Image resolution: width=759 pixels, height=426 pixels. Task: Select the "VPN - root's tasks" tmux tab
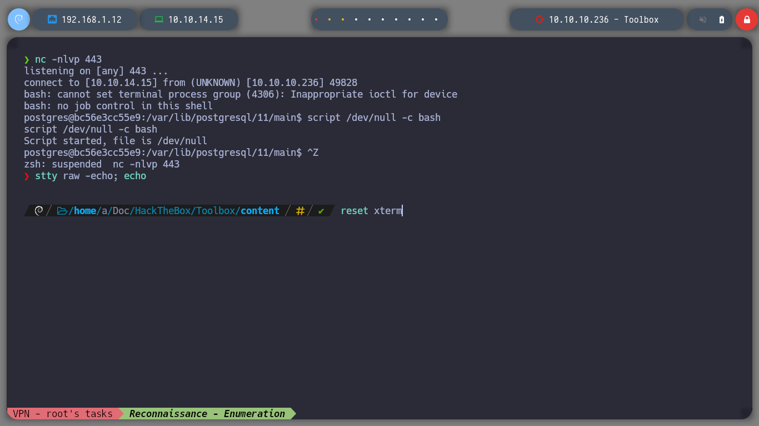63,414
